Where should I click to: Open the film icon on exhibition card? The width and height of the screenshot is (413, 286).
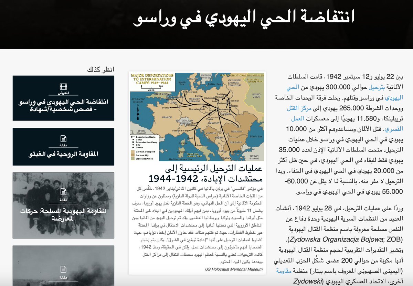63,86
